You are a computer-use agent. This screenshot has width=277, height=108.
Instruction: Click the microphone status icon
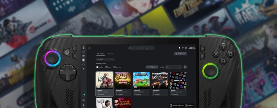point(180,48)
